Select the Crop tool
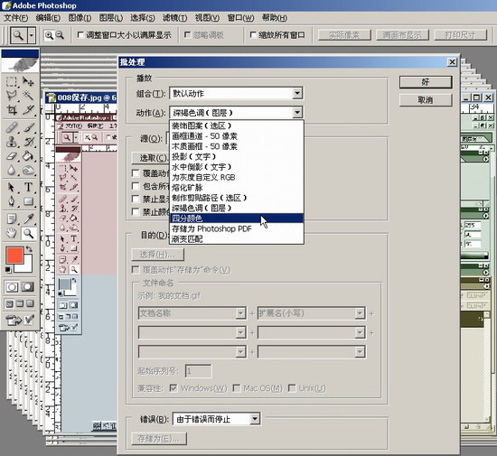 (x=12, y=109)
